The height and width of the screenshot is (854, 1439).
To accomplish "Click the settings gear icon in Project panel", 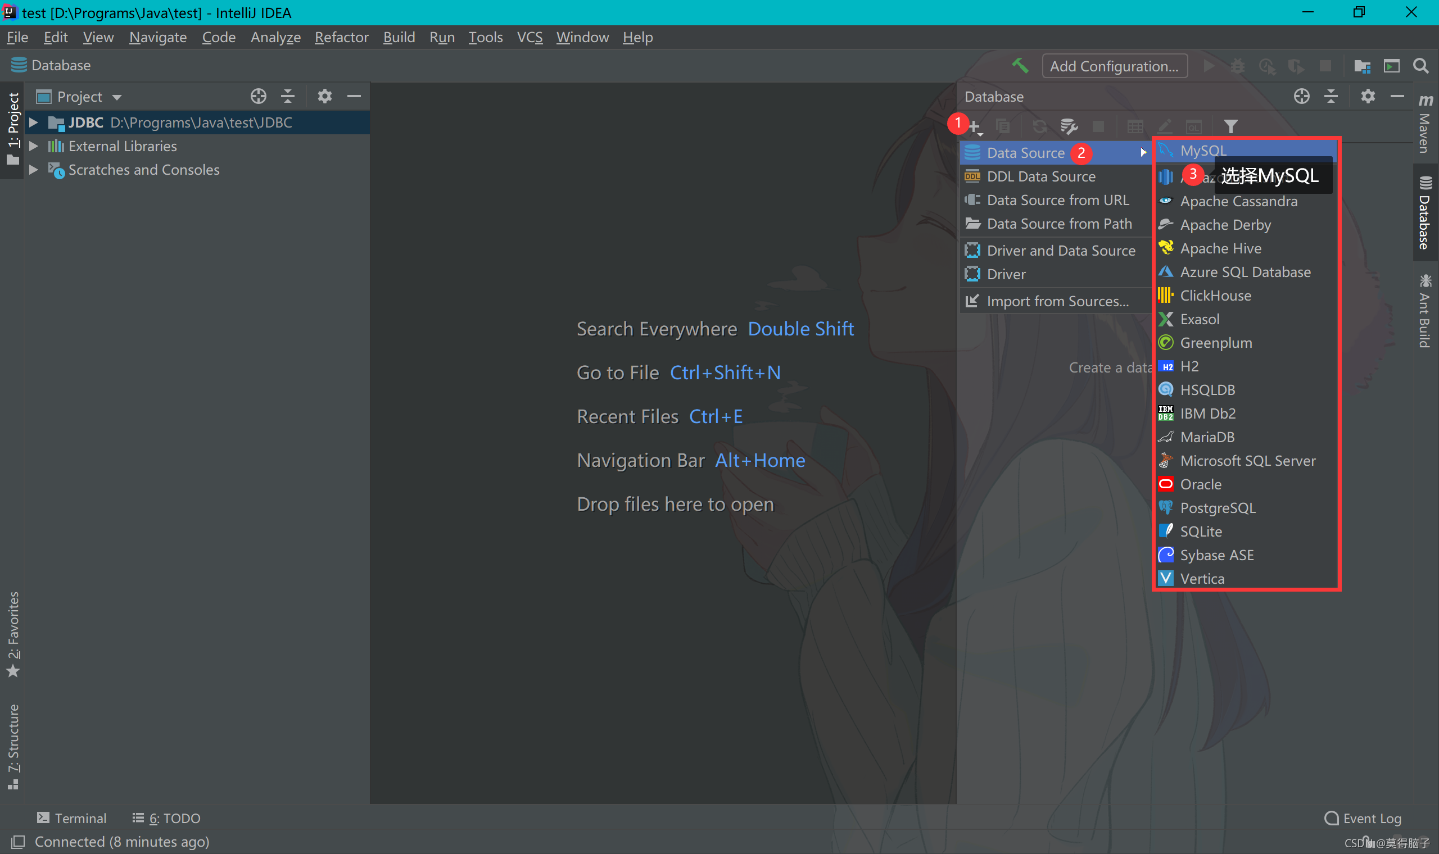I will click(x=324, y=96).
